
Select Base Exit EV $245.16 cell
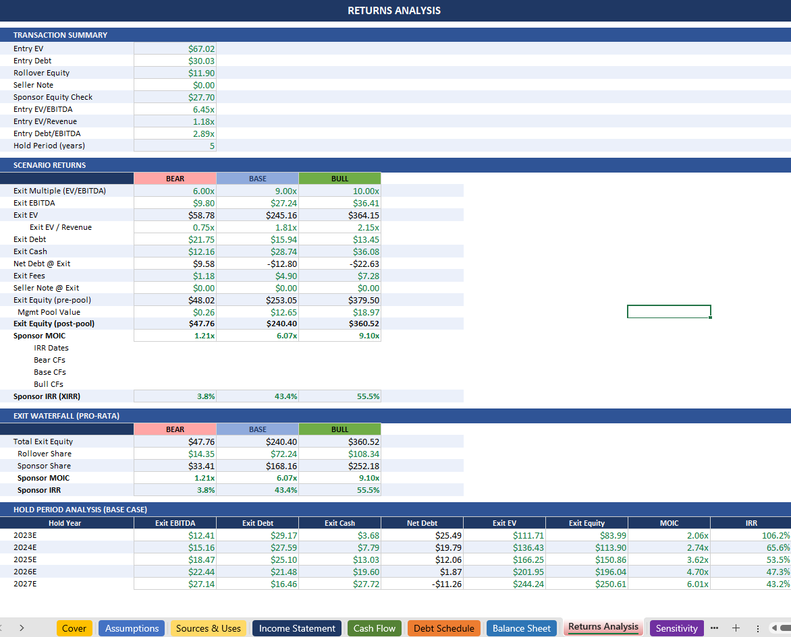(257, 214)
